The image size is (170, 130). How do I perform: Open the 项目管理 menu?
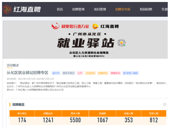tap(100, 9)
